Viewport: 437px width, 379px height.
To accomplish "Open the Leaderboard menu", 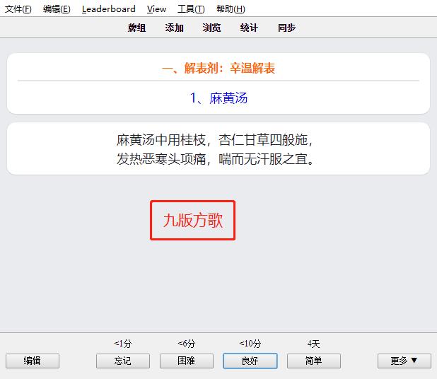I will click(109, 9).
